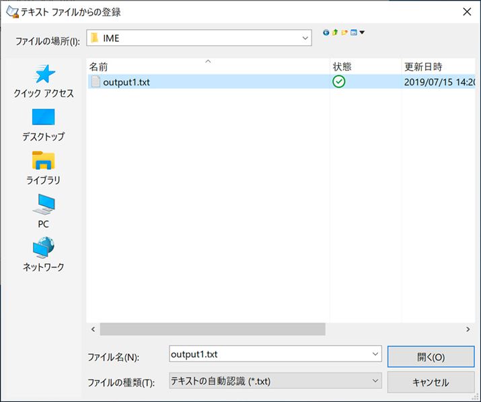Close the テキスト ファイルからの登録 dialog
481x402 pixels.
coord(467,12)
